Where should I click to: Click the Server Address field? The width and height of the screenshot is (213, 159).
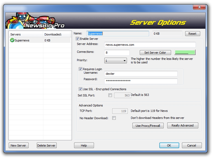[x=150, y=45]
